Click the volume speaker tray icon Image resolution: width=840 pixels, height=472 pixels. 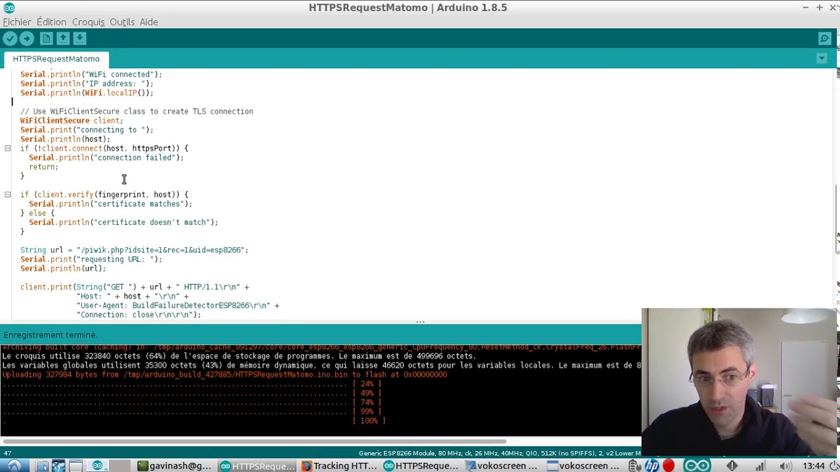coord(786,465)
